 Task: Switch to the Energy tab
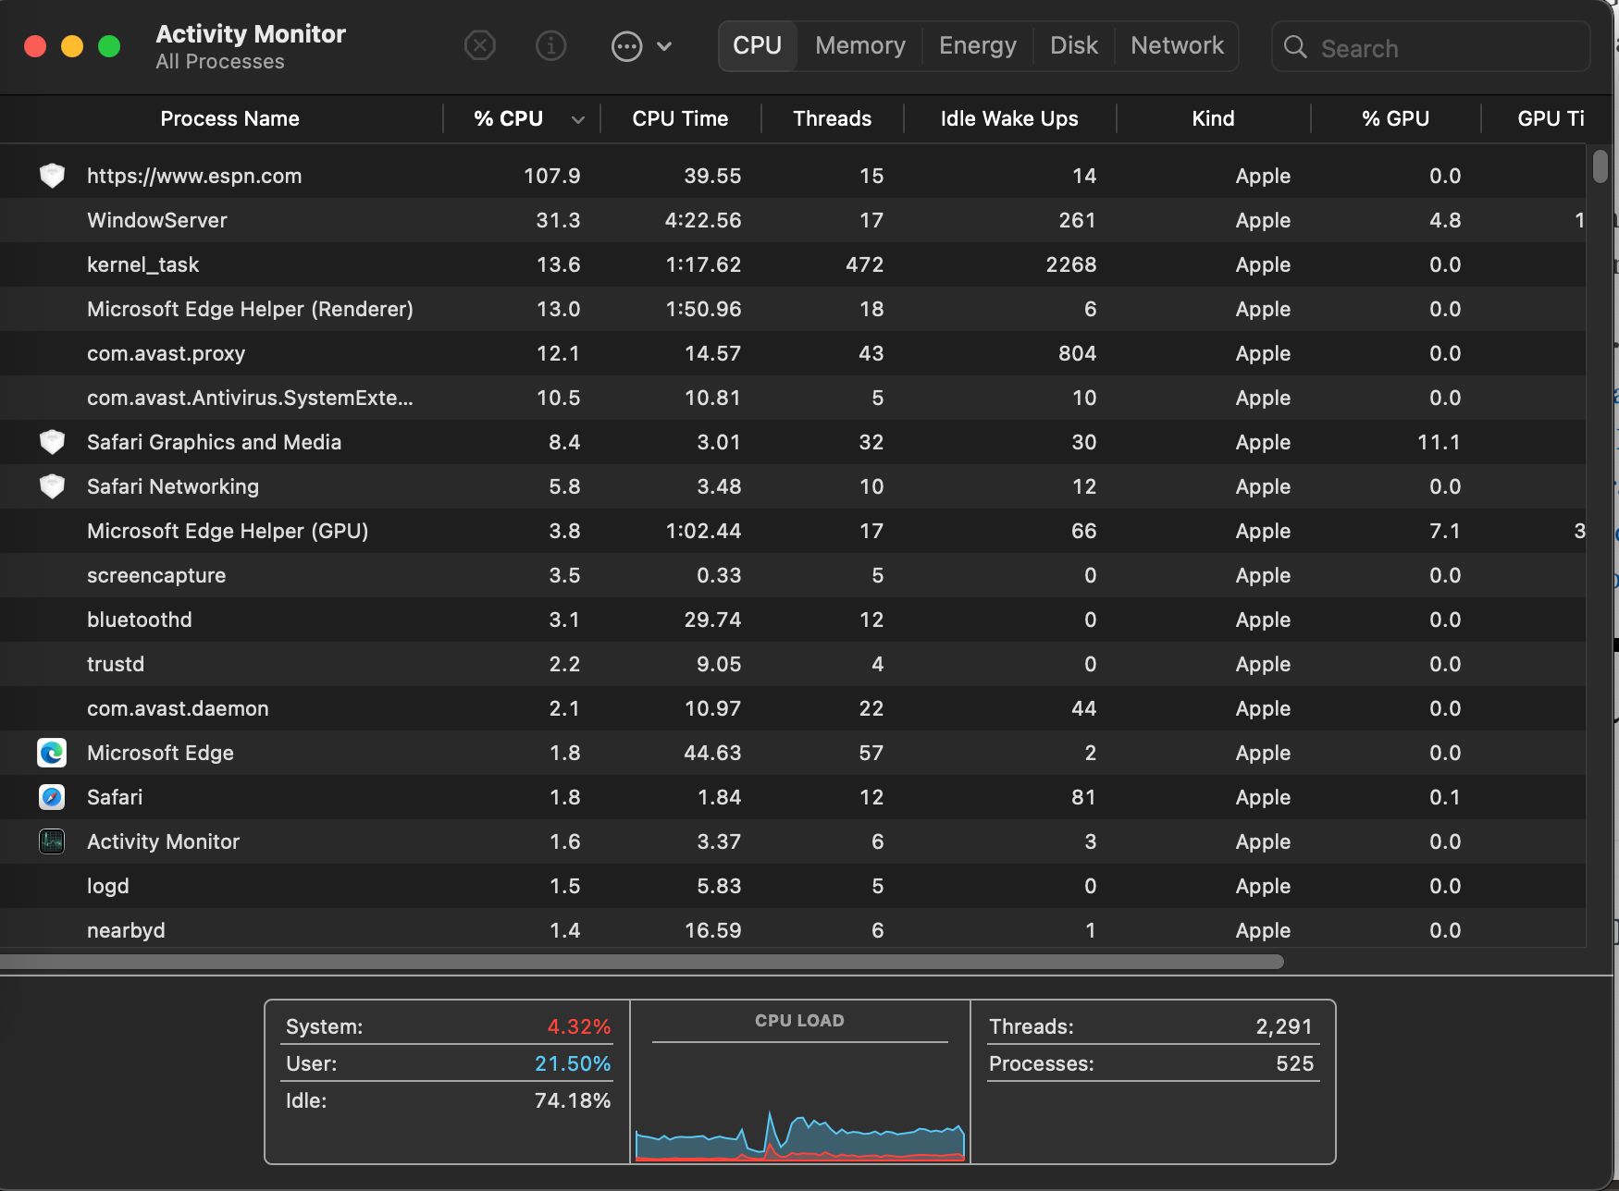coord(978,45)
